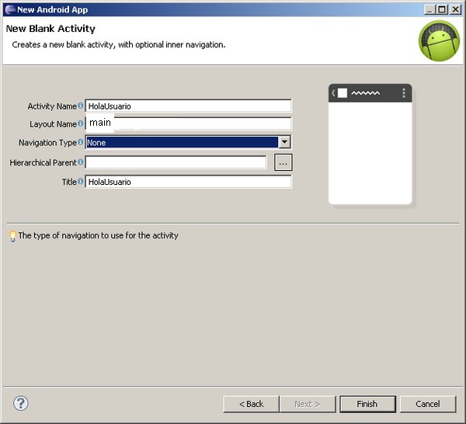
Task: Browse for Hierarchical Parent with ellipsis button
Action: 283,162
